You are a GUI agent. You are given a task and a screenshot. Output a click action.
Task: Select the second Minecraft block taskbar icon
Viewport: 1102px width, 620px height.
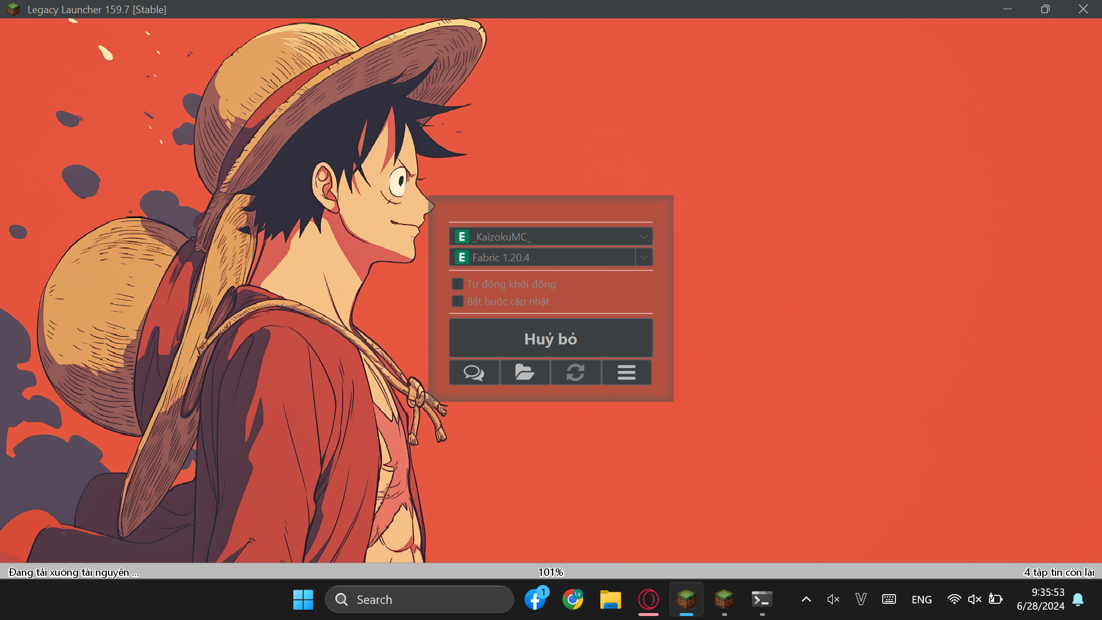tap(724, 599)
